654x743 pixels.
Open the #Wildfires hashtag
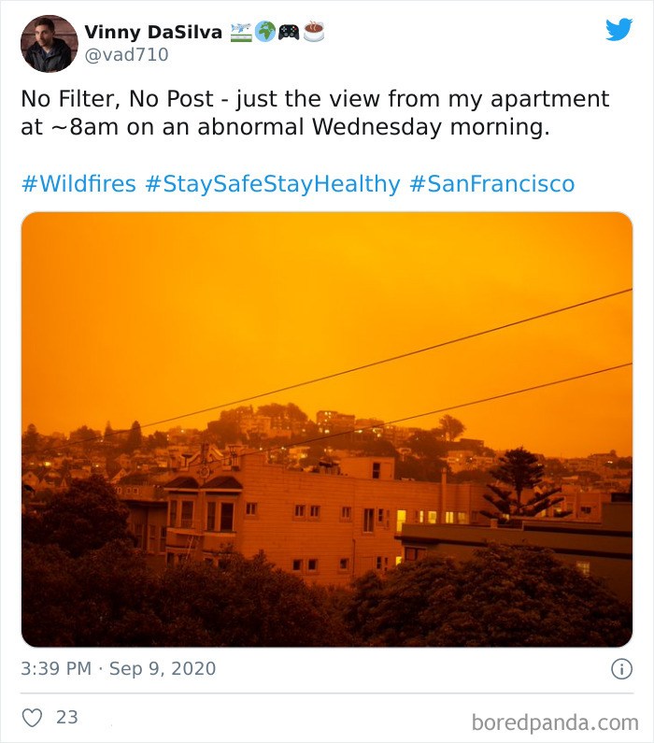(78, 183)
